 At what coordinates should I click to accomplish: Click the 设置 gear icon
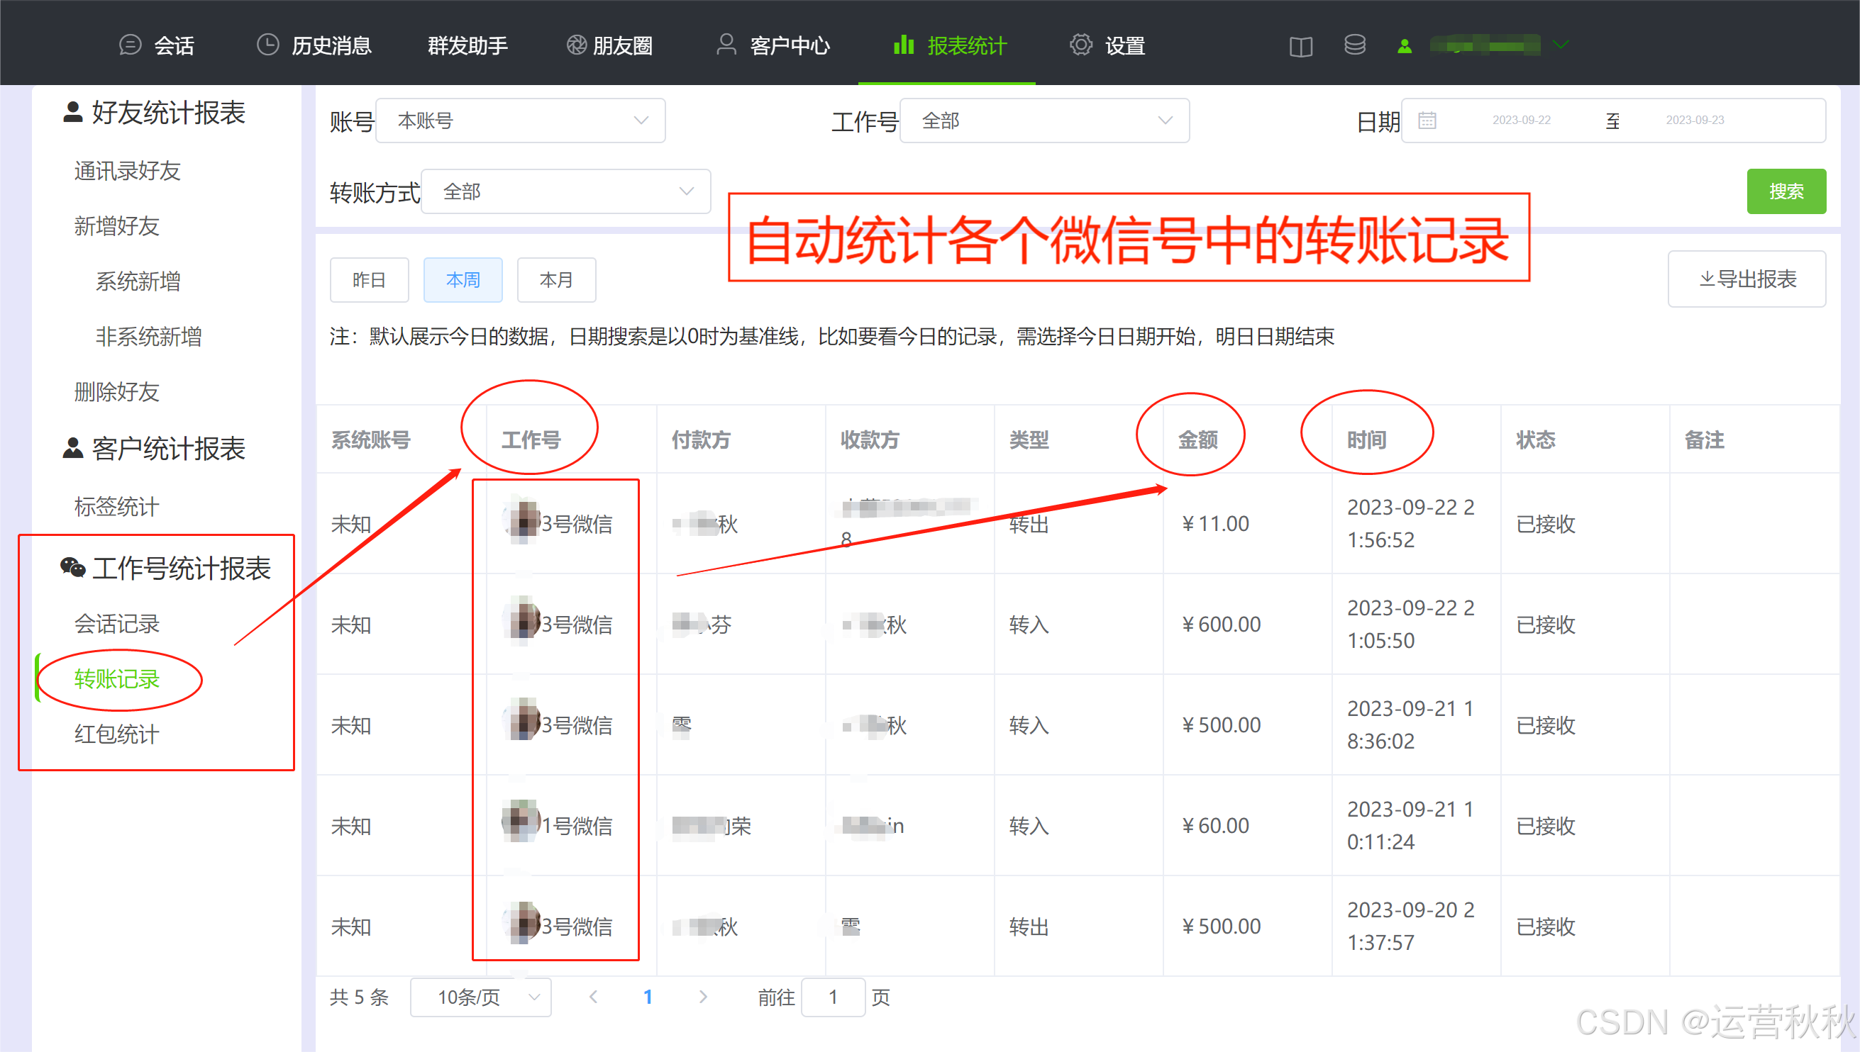click(x=1080, y=45)
